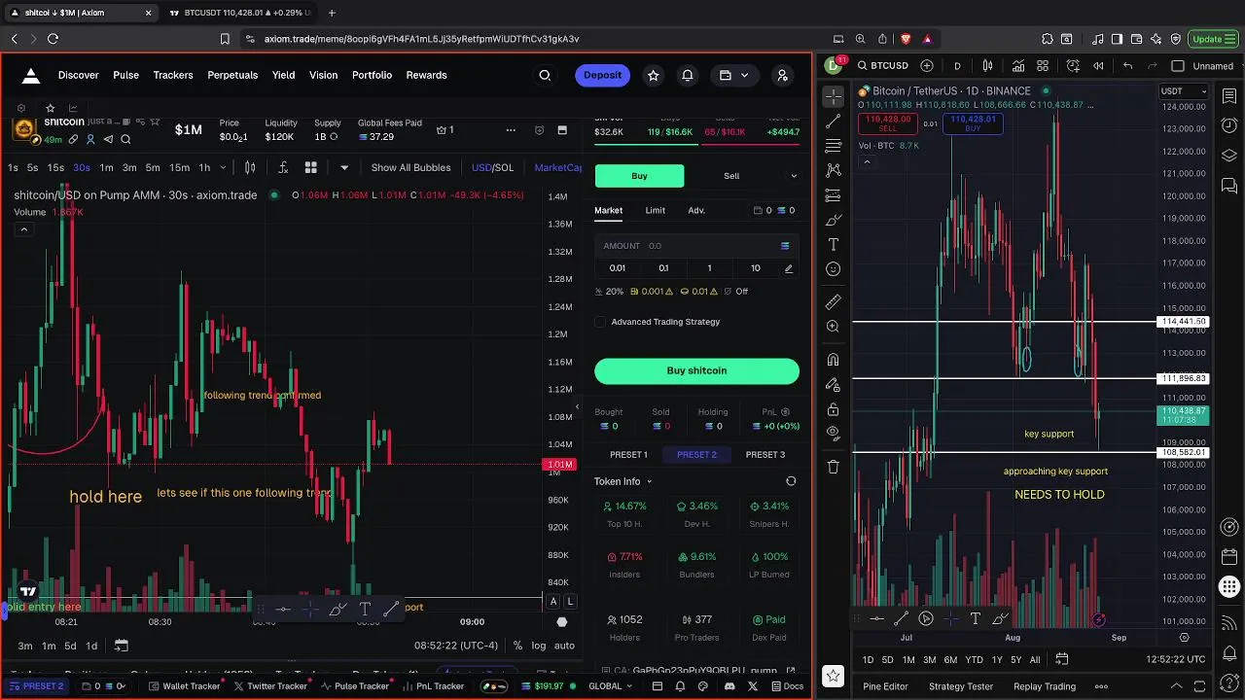Toggle USD/SOL price denomination
Screen dimensions: 1245x700
click(x=492, y=167)
